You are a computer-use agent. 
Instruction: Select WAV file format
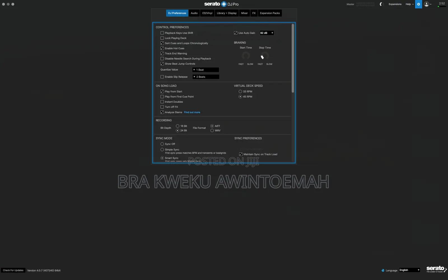point(212,130)
